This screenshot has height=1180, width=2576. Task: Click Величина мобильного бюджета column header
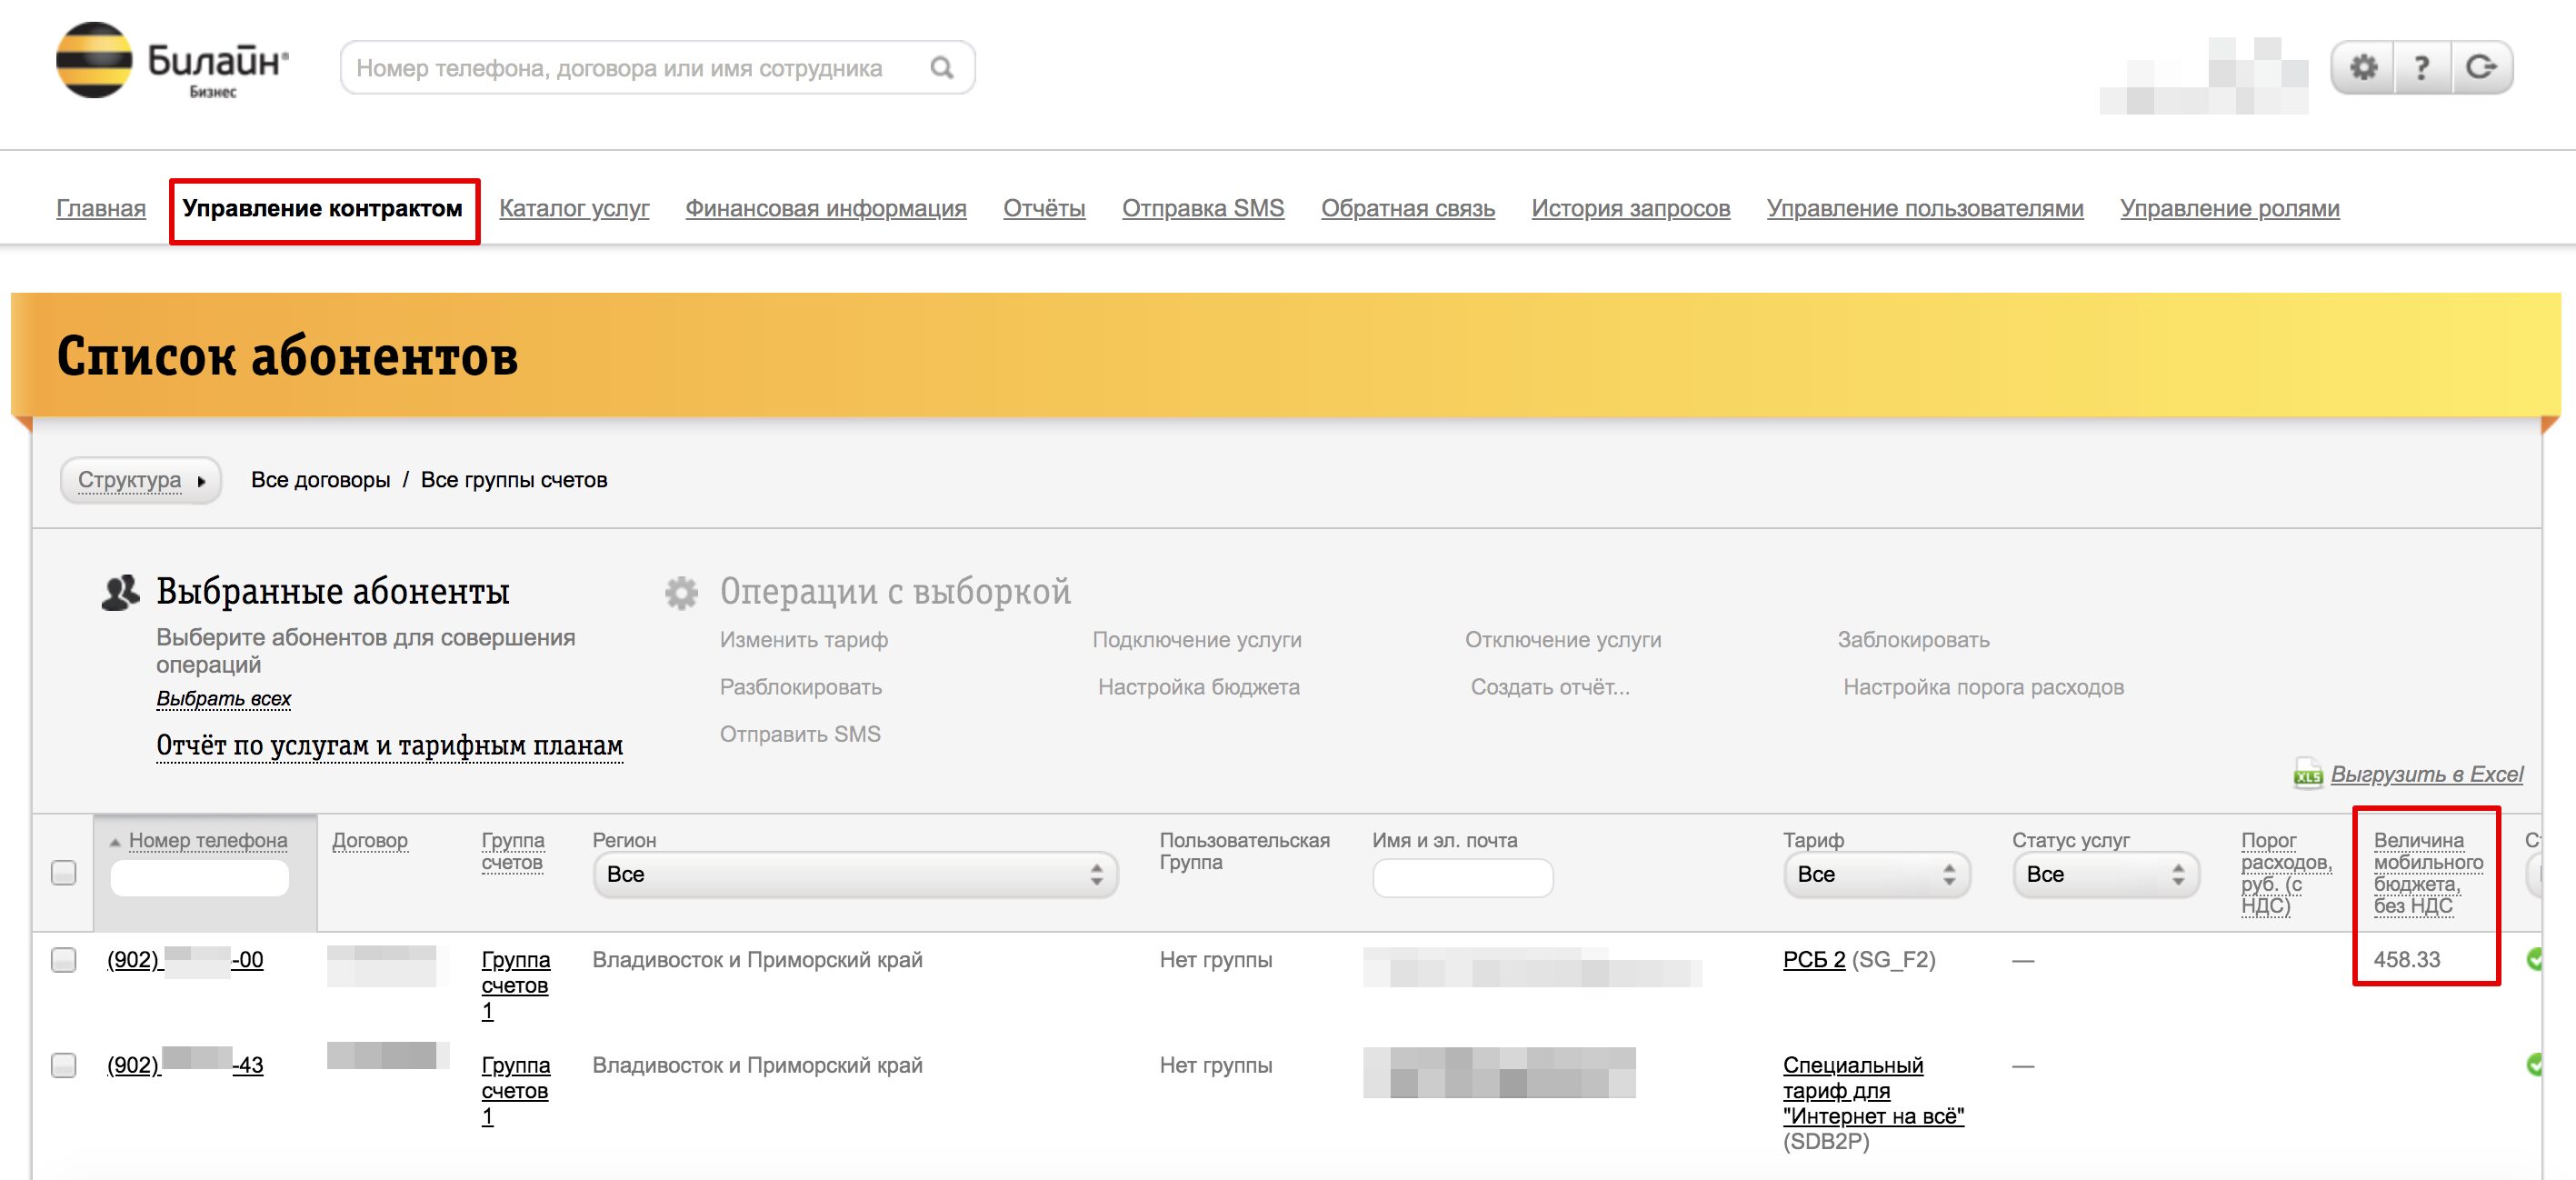pos(2428,872)
